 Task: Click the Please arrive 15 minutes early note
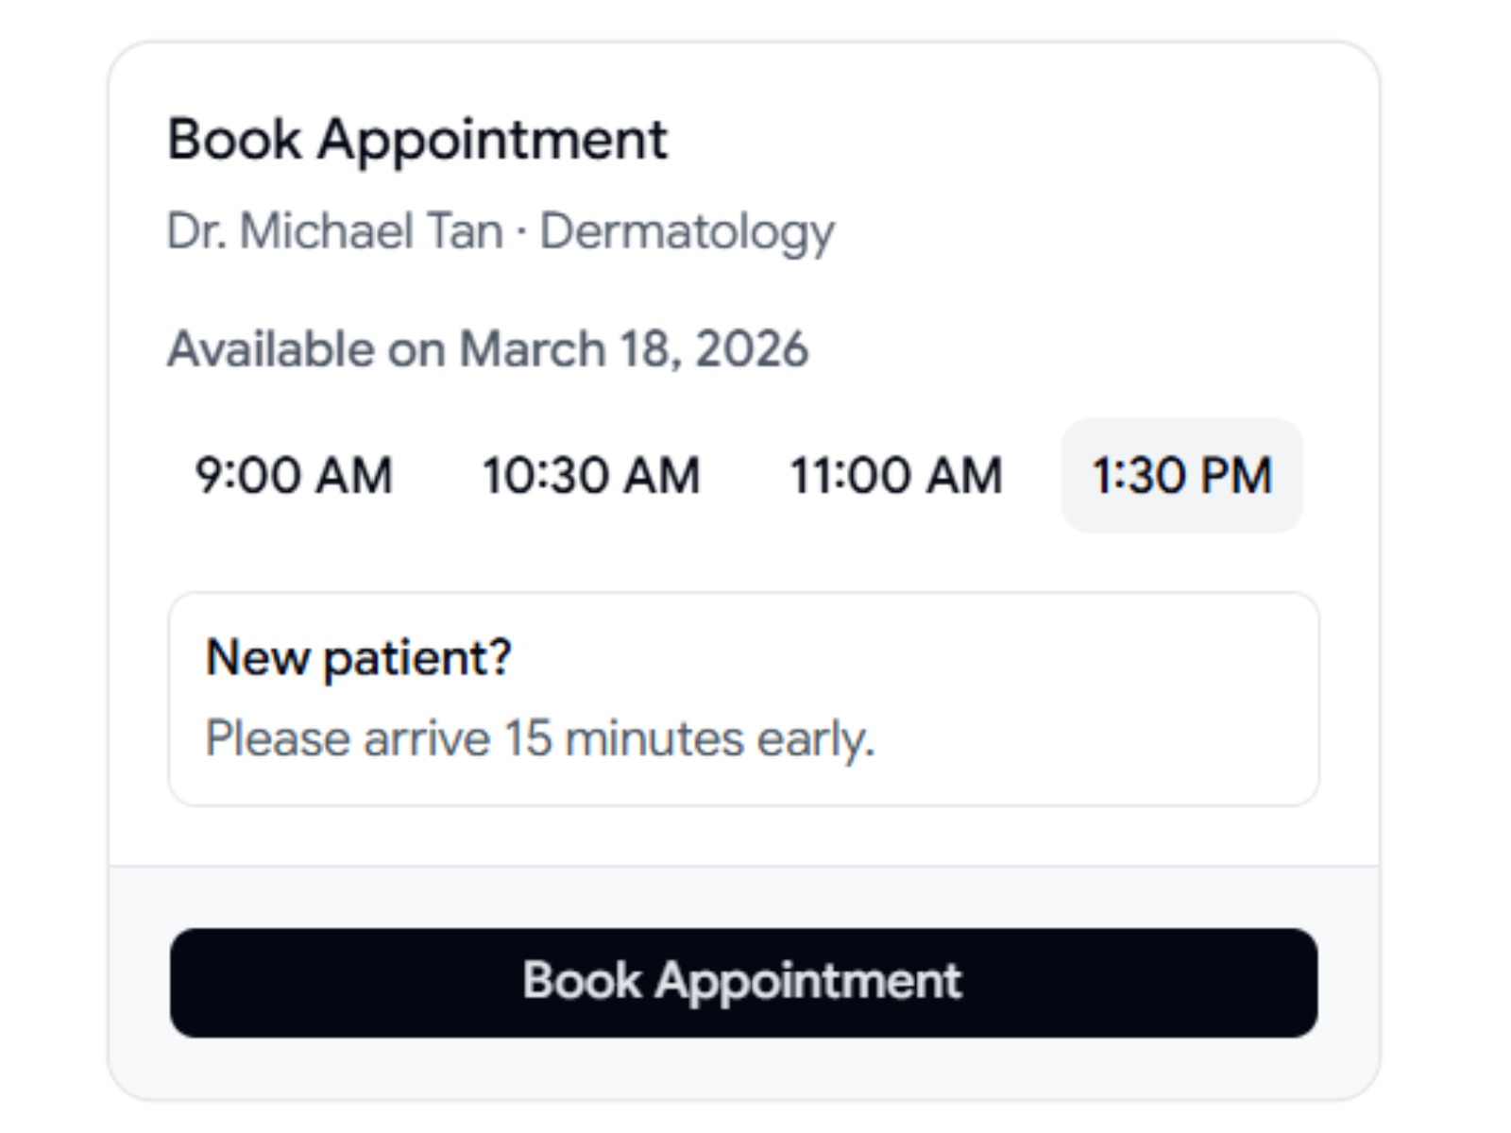(540, 739)
